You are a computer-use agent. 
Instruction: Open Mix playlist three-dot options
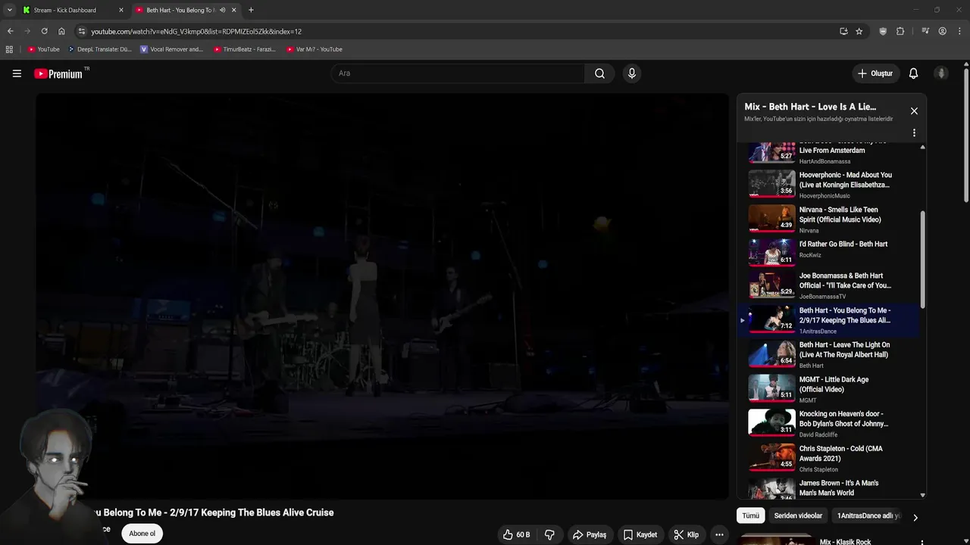(914, 132)
